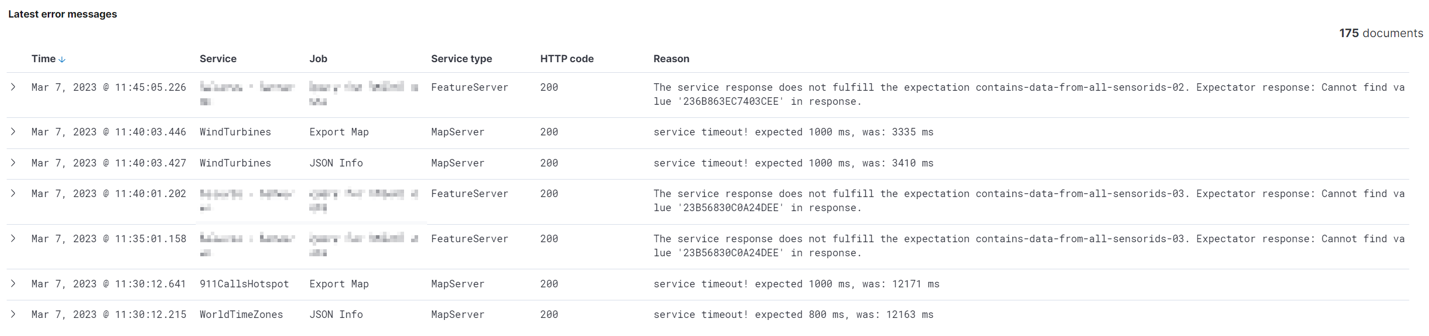Click the Reason column header
The height and width of the screenshot is (336, 1429).
click(671, 59)
